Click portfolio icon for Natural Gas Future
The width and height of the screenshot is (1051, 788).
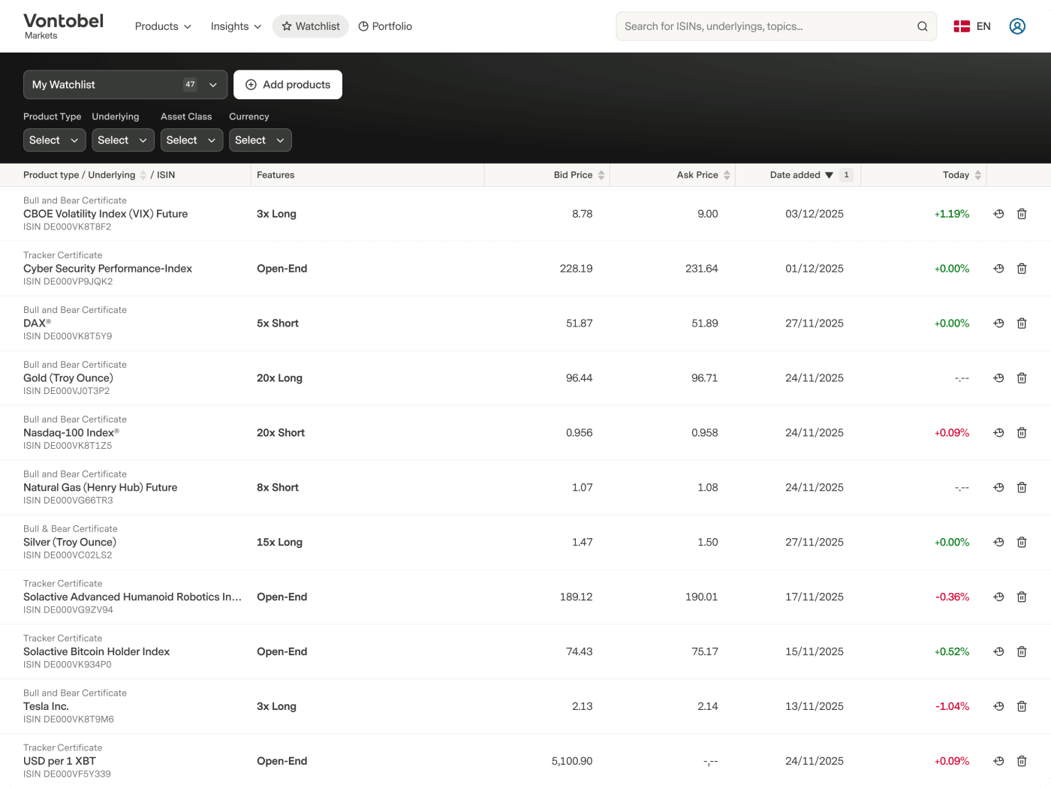click(998, 488)
